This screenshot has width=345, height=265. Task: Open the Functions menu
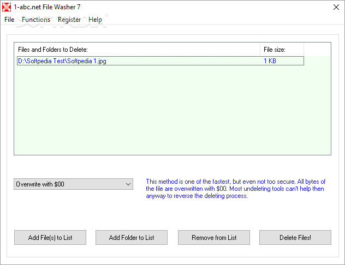tap(36, 20)
